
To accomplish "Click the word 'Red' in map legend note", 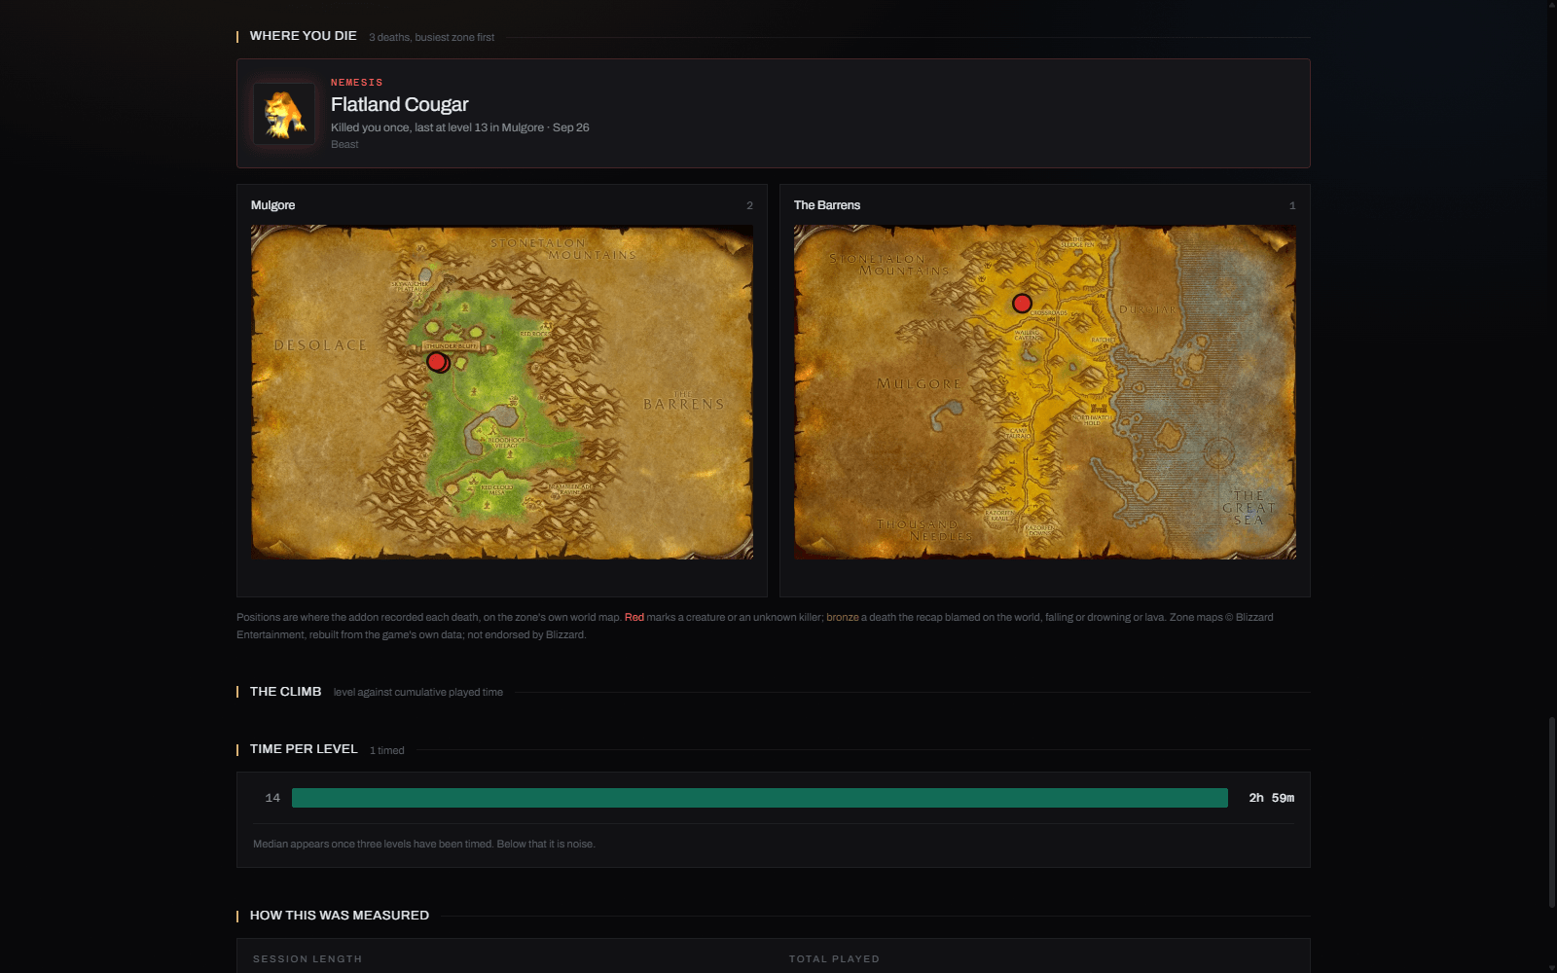I will (634, 617).
